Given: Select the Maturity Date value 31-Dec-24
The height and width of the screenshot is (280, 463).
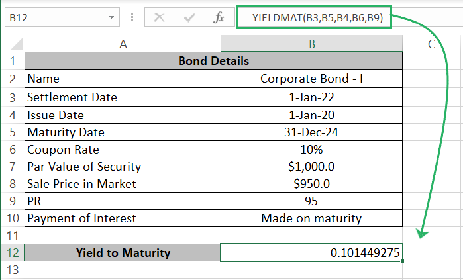Looking at the screenshot, I should (x=311, y=132).
